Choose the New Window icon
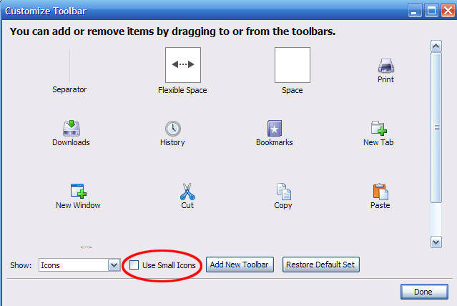 click(x=79, y=191)
